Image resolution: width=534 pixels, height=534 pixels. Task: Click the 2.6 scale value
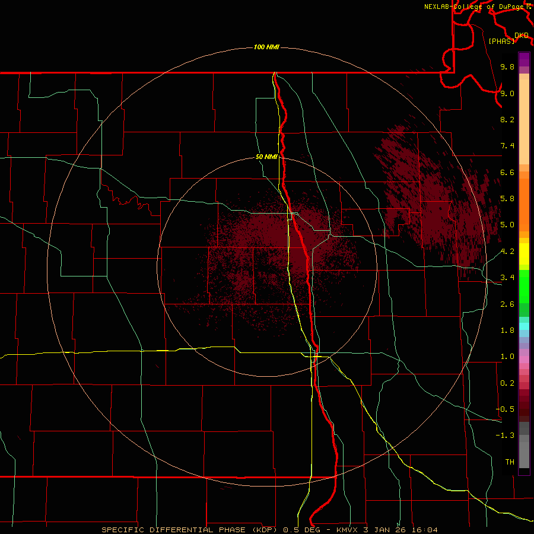click(x=507, y=304)
